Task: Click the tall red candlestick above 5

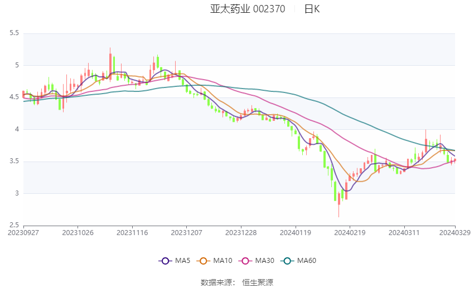Action: click(x=110, y=64)
